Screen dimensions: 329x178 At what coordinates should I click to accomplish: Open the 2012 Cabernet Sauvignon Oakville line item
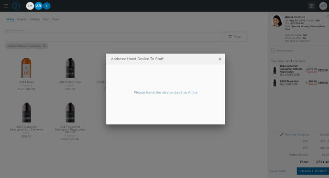(300, 70)
